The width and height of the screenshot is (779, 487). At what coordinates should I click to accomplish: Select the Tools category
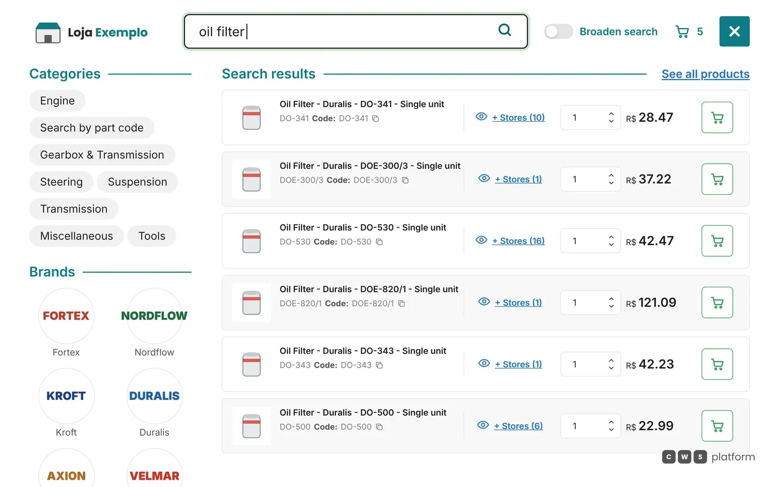(152, 236)
